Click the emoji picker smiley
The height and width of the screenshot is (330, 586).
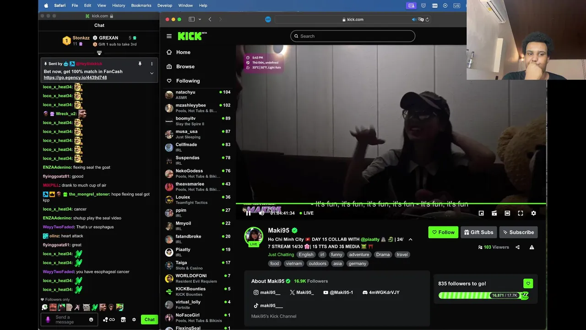point(91,319)
